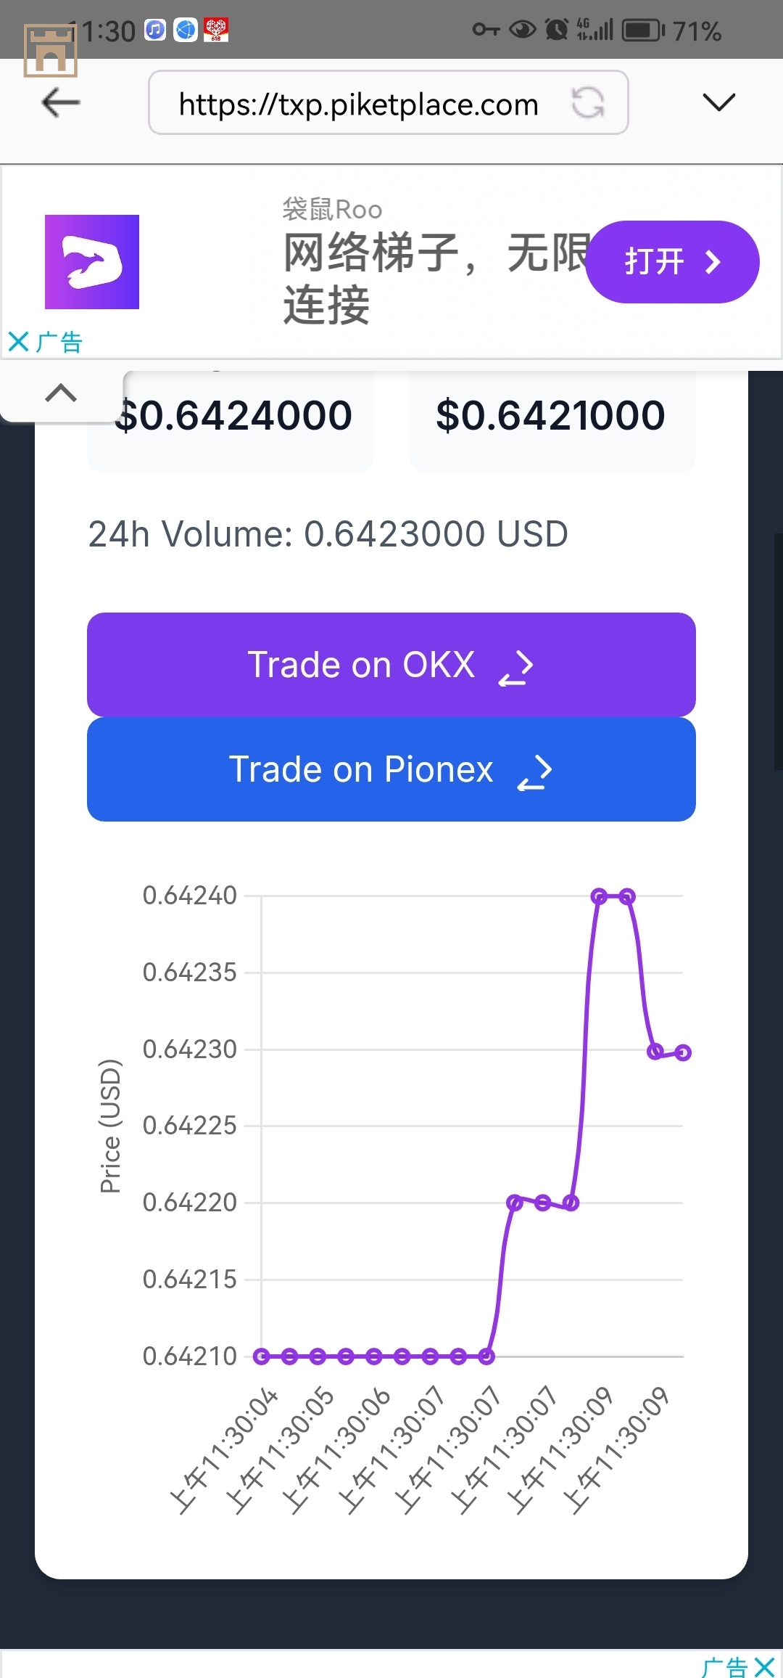783x1678 pixels.
Task: Tap the back arrow in browser bar
Action: [61, 102]
